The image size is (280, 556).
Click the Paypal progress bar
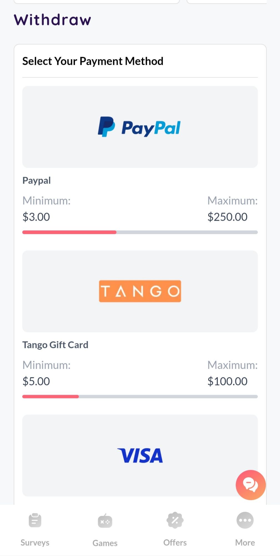click(x=140, y=232)
